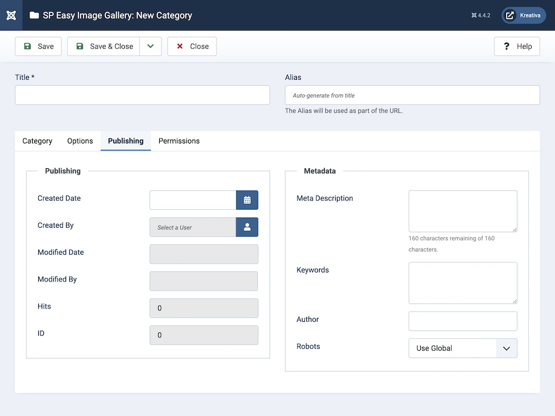The height and width of the screenshot is (416, 555).
Task: Open the Permissions tab
Action: coord(179,141)
